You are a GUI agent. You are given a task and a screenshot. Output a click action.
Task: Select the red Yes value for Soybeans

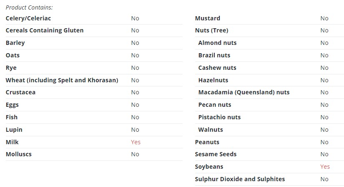[x=325, y=167]
